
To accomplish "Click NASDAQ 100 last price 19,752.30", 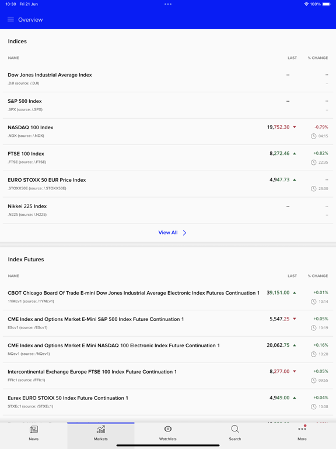I will pos(278,127).
